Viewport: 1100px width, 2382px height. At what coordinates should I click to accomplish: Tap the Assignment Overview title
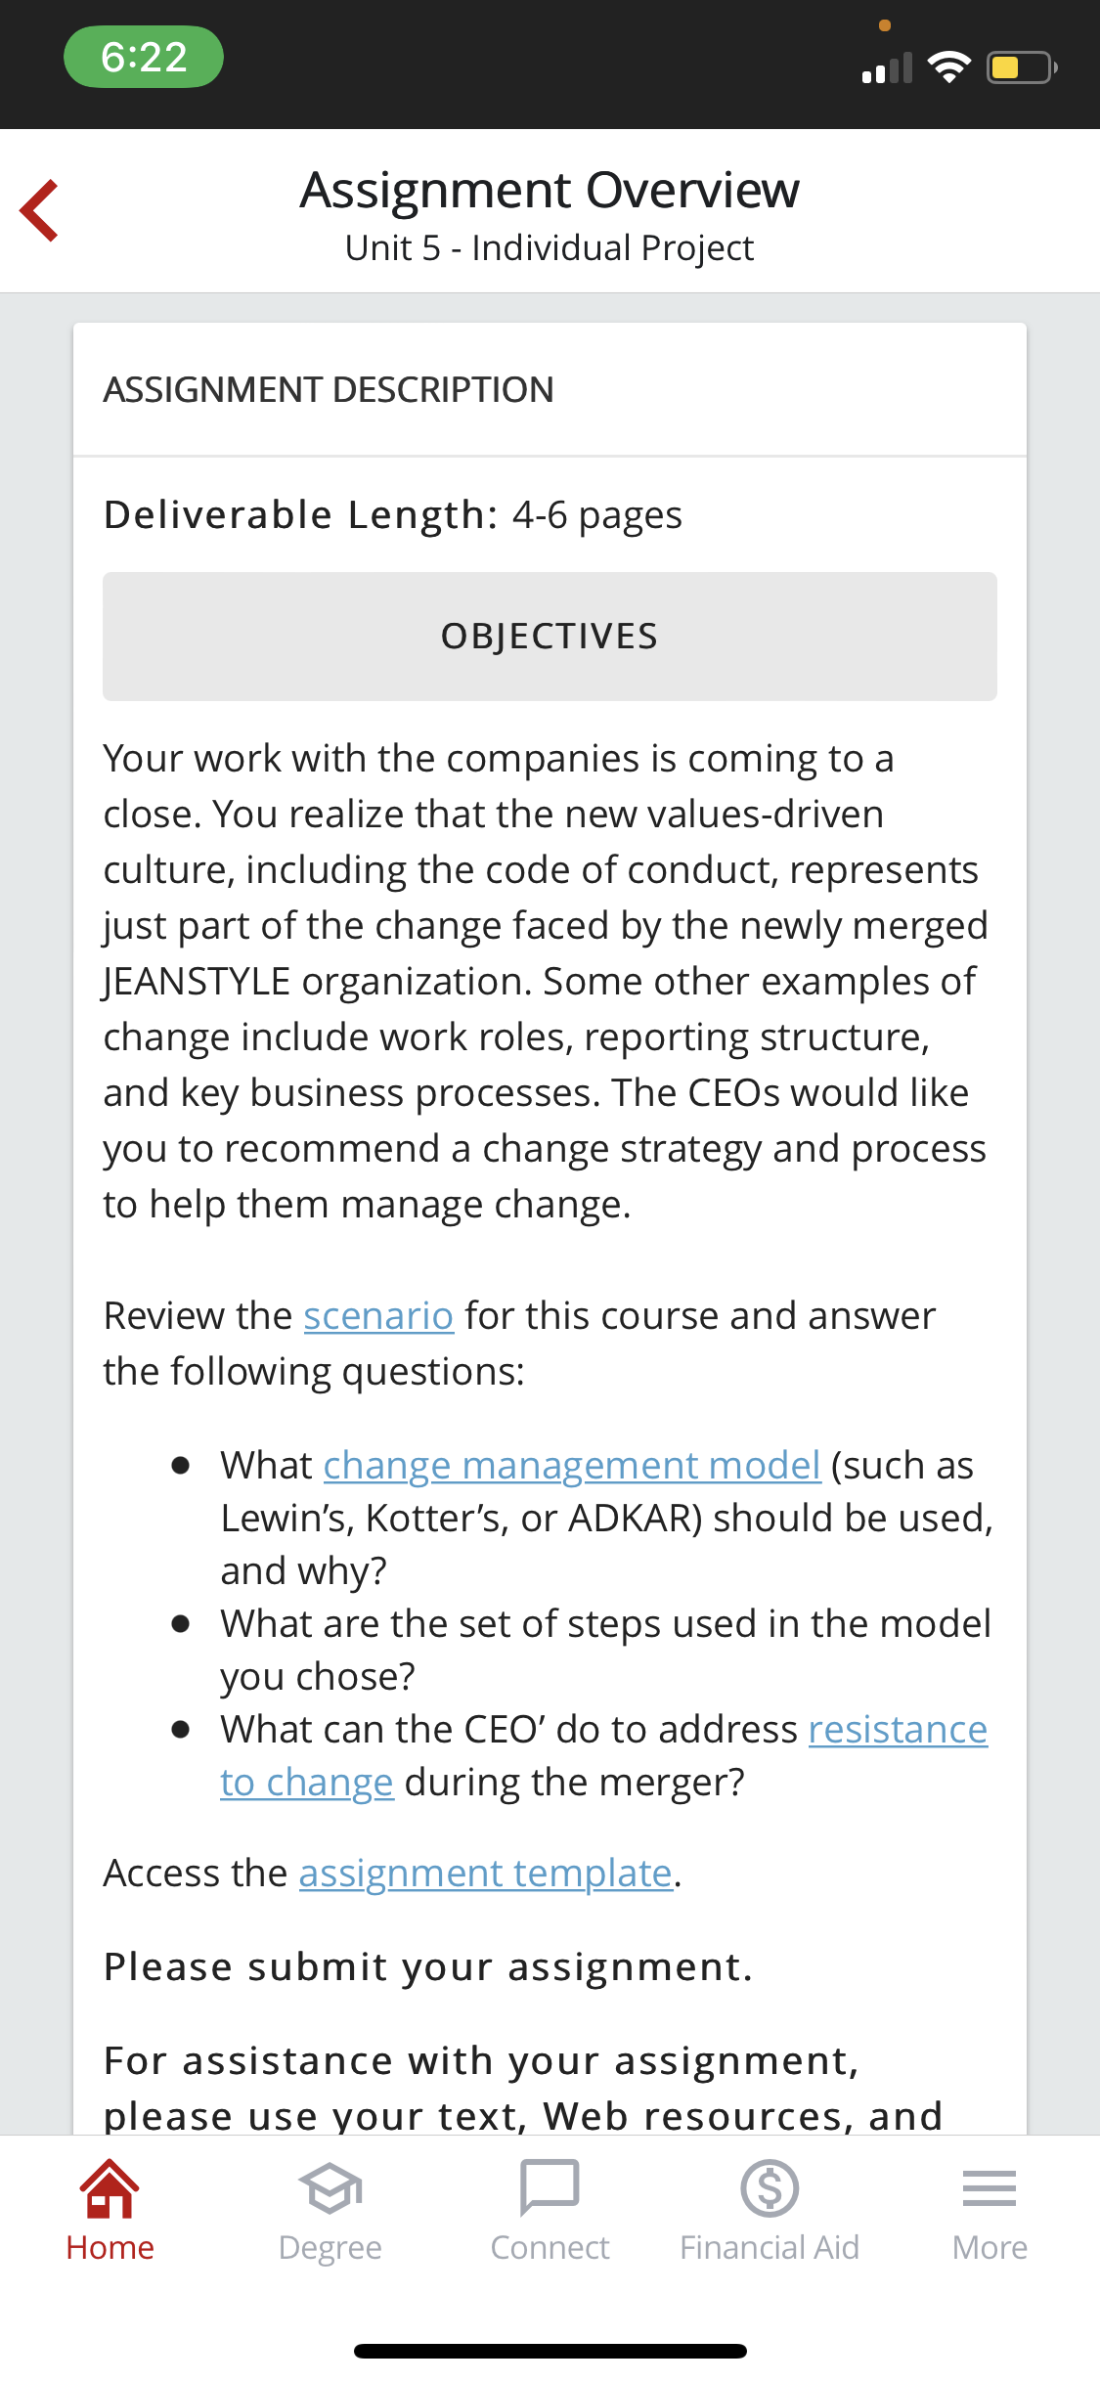(550, 190)
